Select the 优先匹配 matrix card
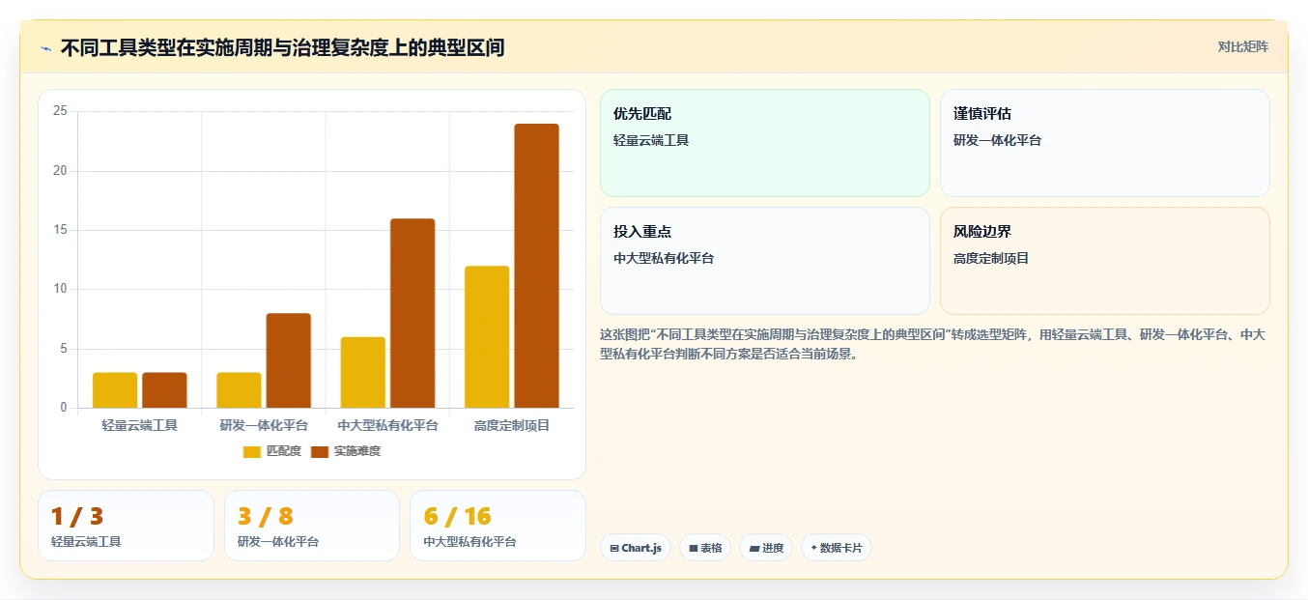 point(765,143)
